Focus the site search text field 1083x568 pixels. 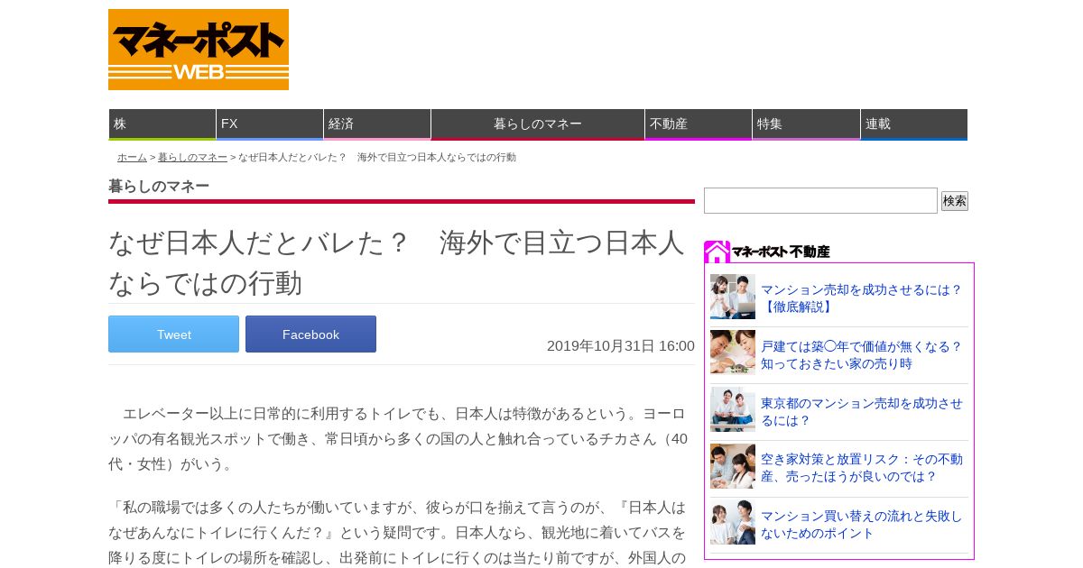pos(820,200)
